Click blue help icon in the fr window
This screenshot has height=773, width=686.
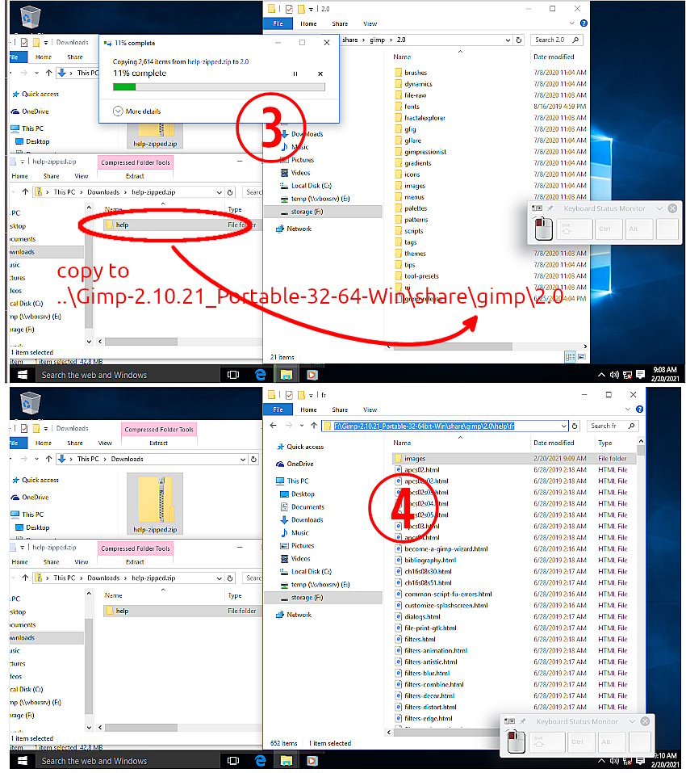[x=639, y=410]
